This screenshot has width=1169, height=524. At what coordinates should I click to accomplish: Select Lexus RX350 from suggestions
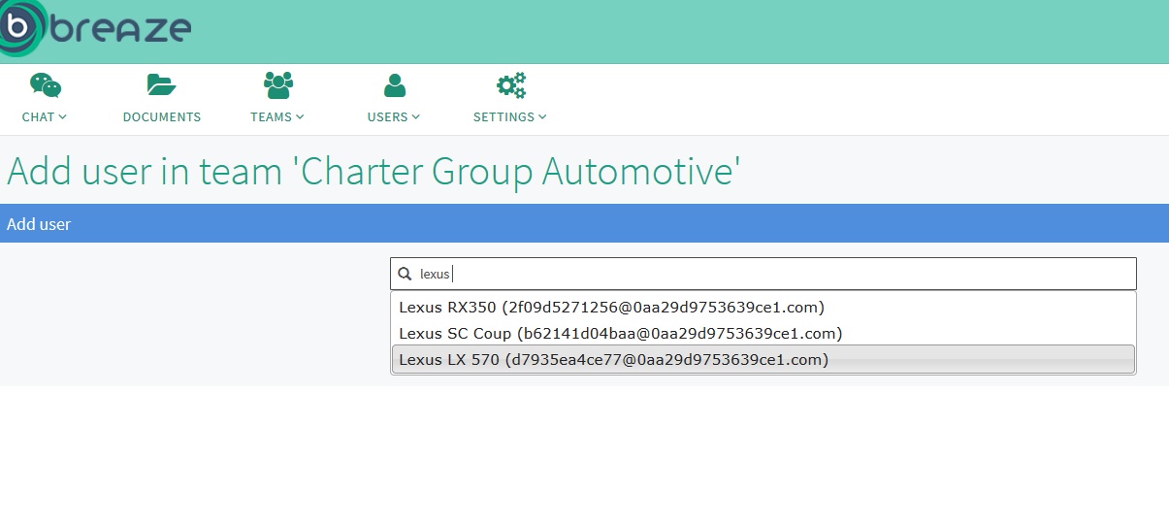pos(763,307)
